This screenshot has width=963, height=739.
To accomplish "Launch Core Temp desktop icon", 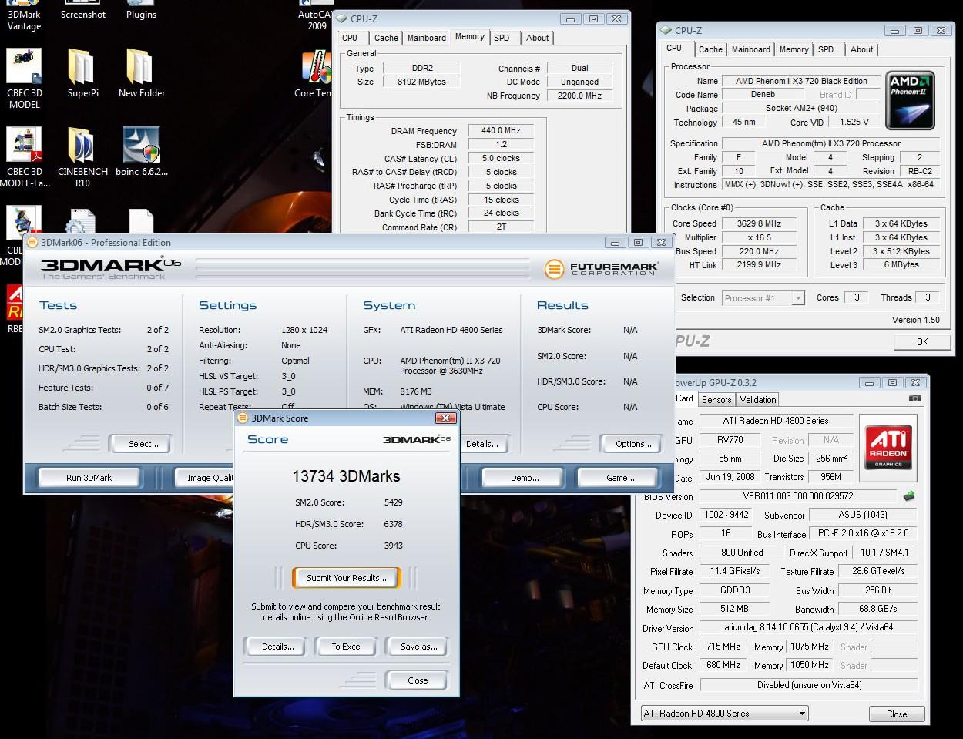I will click(x=314, y=73).
